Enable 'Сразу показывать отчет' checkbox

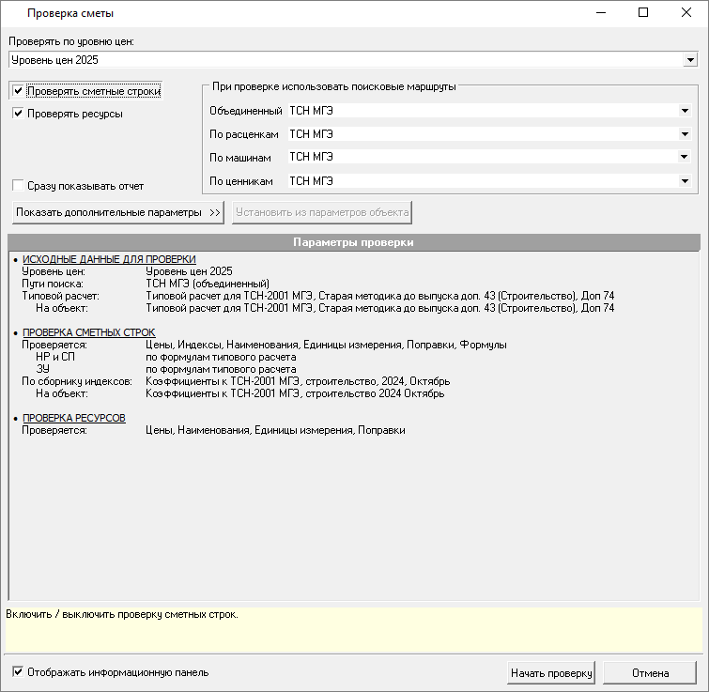18,186
